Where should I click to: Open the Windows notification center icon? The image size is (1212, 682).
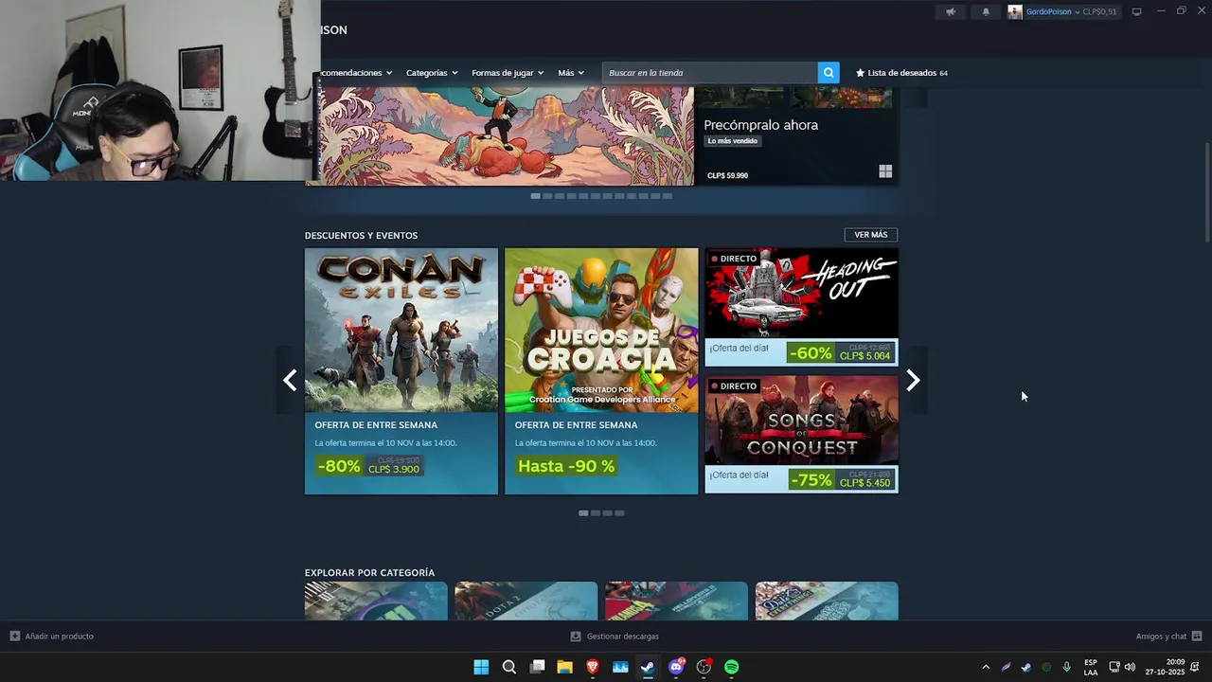pyautogui.click(x=1195, y=667)
